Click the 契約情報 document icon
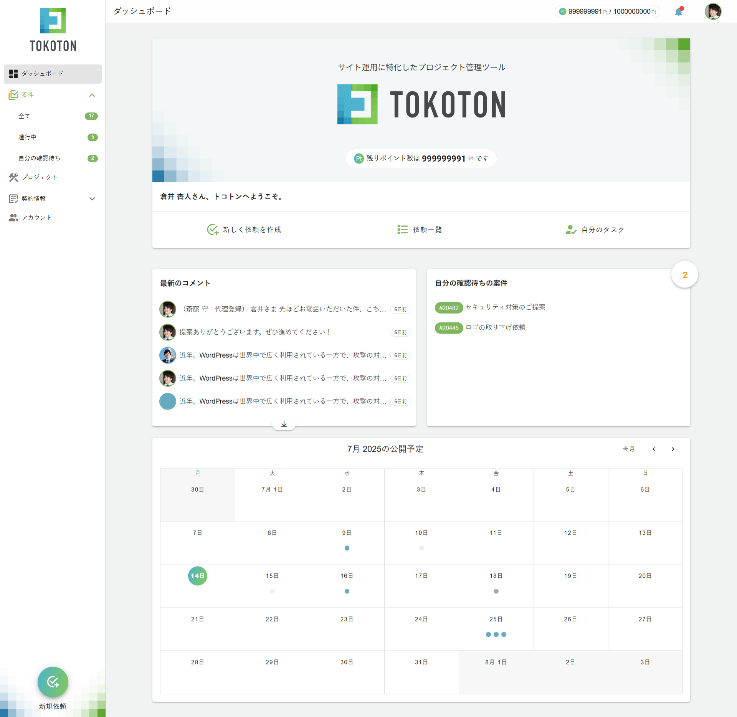 [13, 198]
